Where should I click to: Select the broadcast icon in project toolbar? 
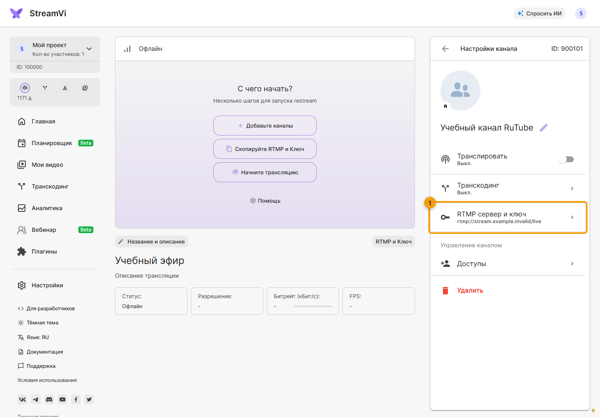coord(25,88)
